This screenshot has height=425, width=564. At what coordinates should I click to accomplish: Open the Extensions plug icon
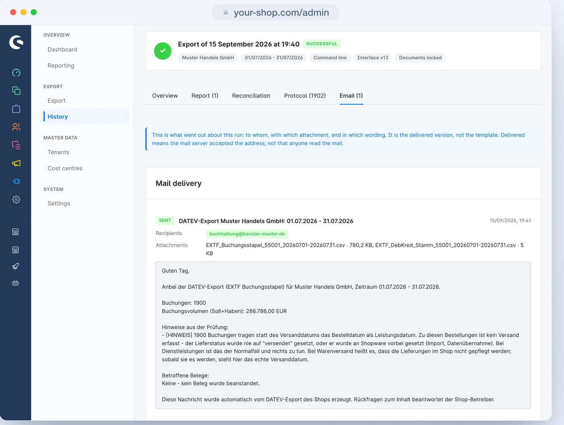(16, 181)
